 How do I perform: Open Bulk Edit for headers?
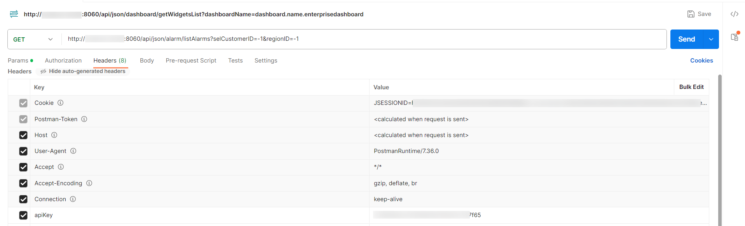[691, 87]
